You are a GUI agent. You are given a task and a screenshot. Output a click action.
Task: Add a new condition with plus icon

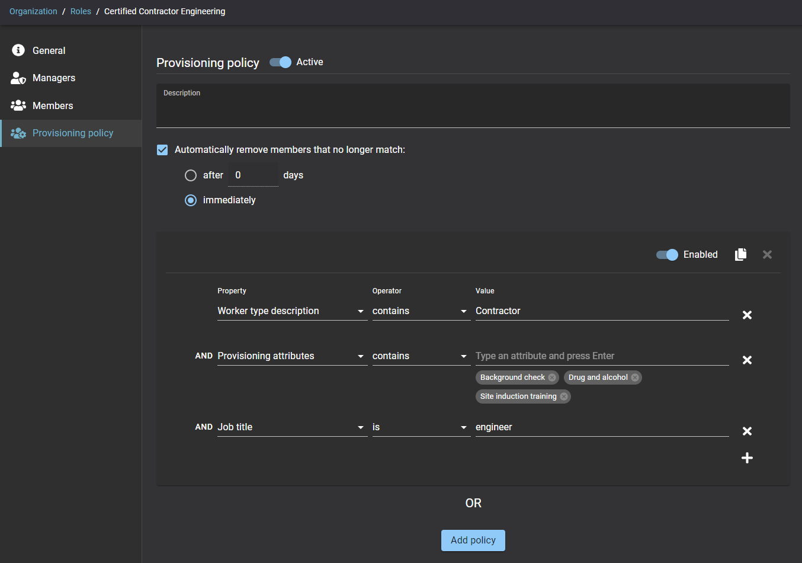click(747, 458)
